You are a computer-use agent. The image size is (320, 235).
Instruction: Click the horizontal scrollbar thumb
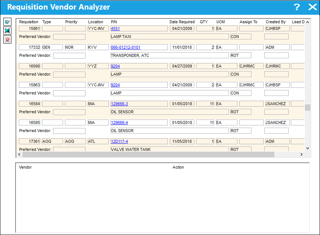tap(148, 155)
